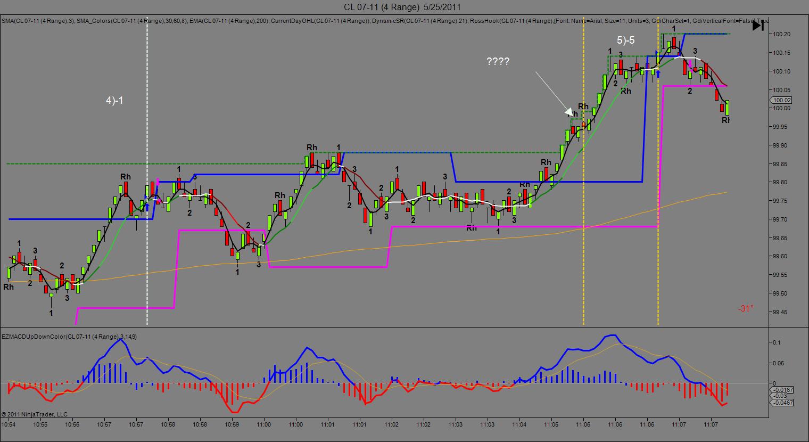Click the "© 2011 NinjaTrader, LLC" copyright text
The width and height of the screenshot is (809, 442).
pyautogui.click(x=35, y=414)
